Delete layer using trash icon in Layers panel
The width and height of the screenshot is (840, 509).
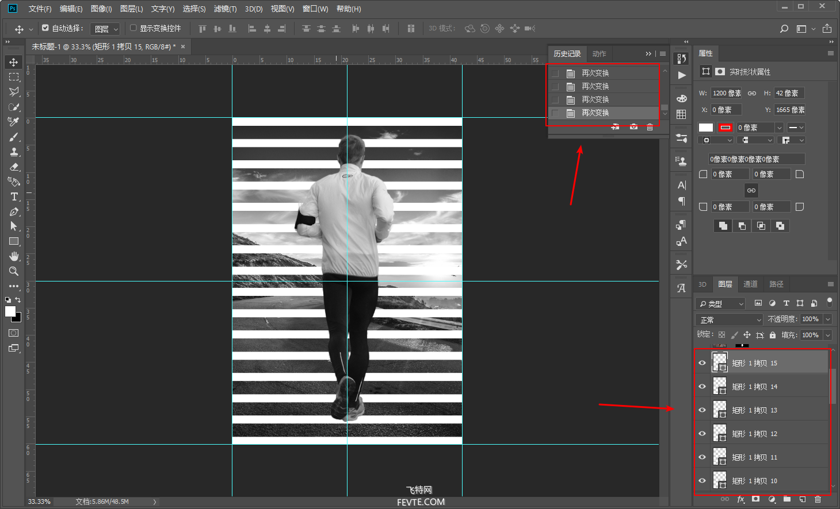818,499
